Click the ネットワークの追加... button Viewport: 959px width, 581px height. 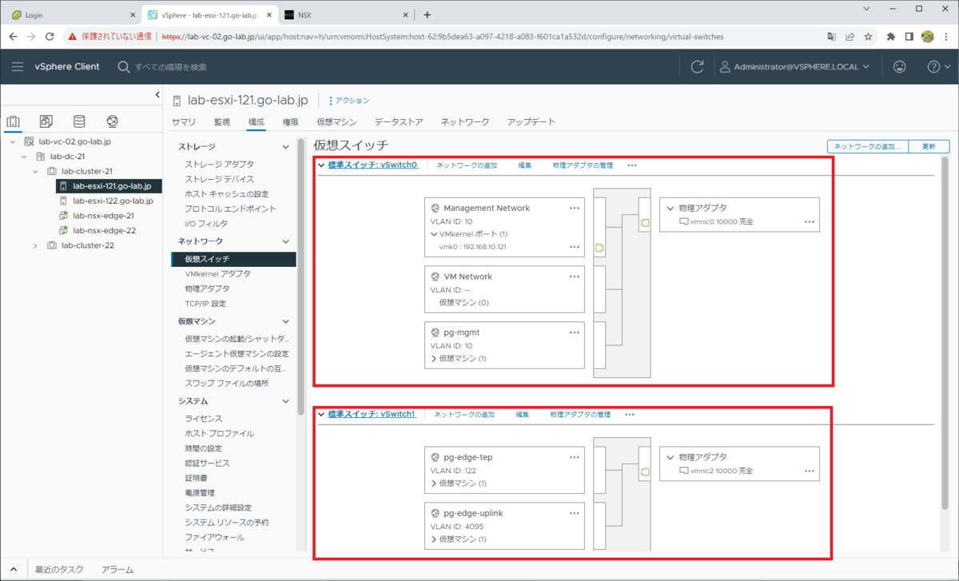click(868, 147)
